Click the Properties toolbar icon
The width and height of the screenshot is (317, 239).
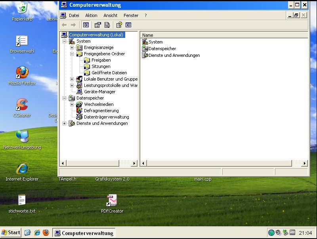(98, 25)
